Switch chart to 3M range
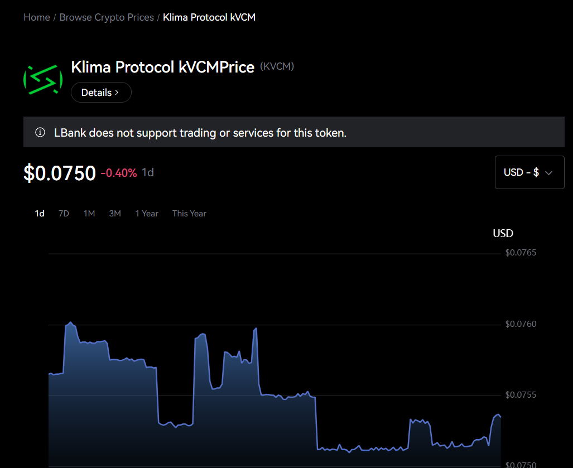 (115, 213)
